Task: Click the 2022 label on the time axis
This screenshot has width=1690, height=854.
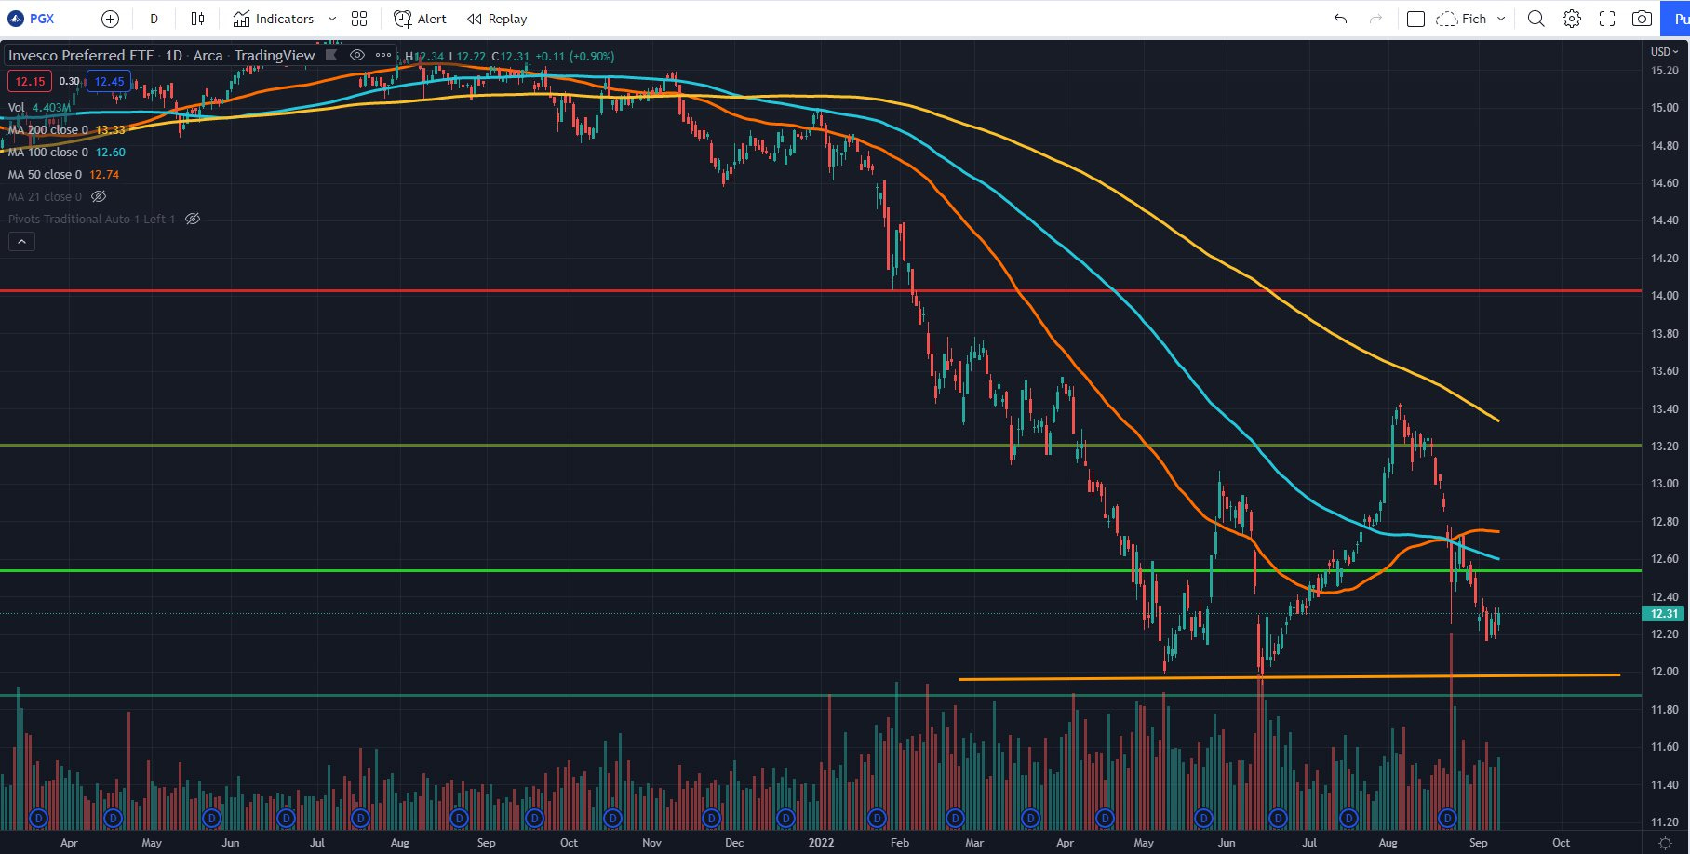Action: [x=821, y=842]
